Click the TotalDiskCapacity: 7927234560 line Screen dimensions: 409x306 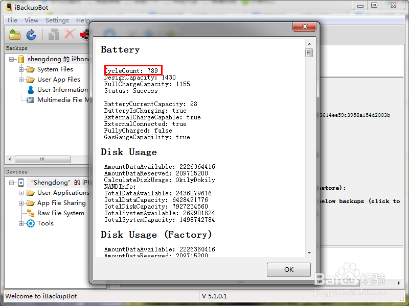pos(156,207)
